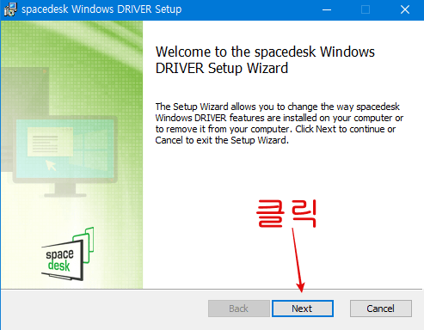The height and width of the screenshot is (330, 424).
Task: Click the disabled Back button
Action: [x=239, y=309]
